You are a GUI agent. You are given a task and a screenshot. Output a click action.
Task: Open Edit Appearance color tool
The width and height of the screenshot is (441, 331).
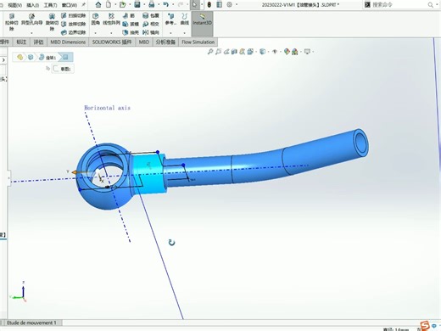point(287,52)
